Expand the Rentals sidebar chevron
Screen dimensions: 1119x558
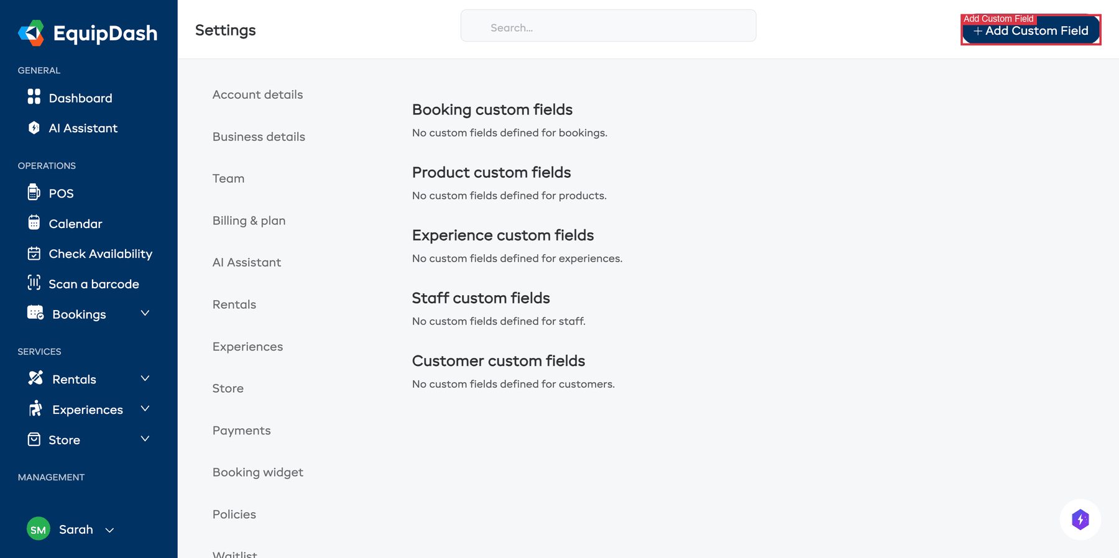[145, 378]
